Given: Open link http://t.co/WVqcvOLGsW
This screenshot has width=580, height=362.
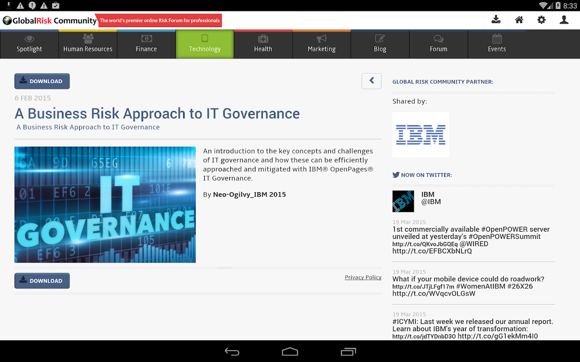Looking at the screenshot, I should (x=434, y=294).
